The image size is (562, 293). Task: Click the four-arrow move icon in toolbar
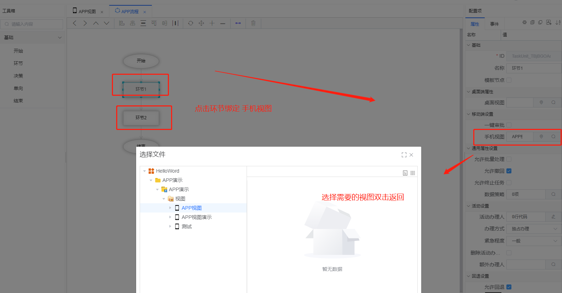pos(201,23)
